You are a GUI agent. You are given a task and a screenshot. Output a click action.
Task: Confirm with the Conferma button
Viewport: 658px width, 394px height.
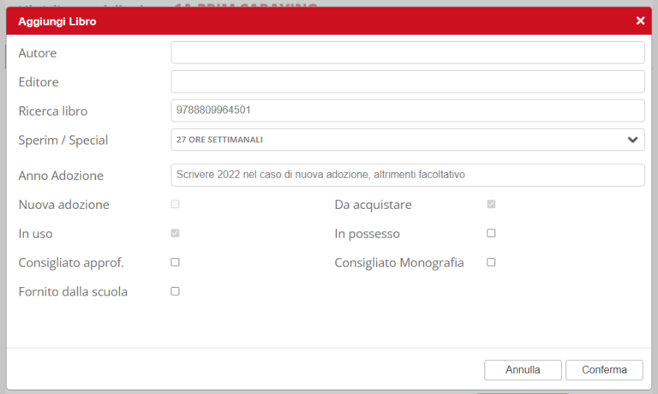coord(604,370)
